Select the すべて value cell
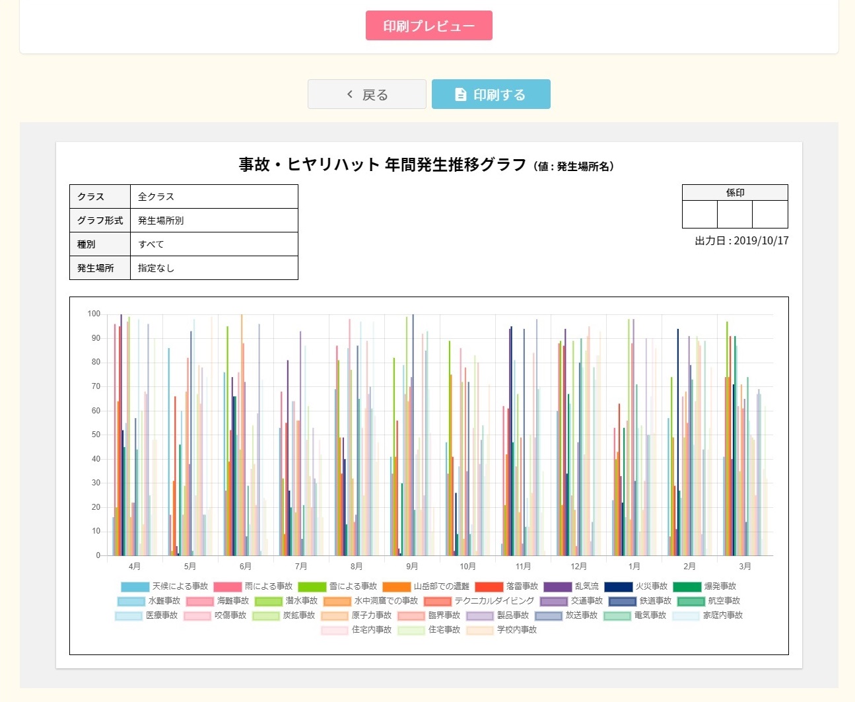The image size is (855, 702). tap(214, 244)
